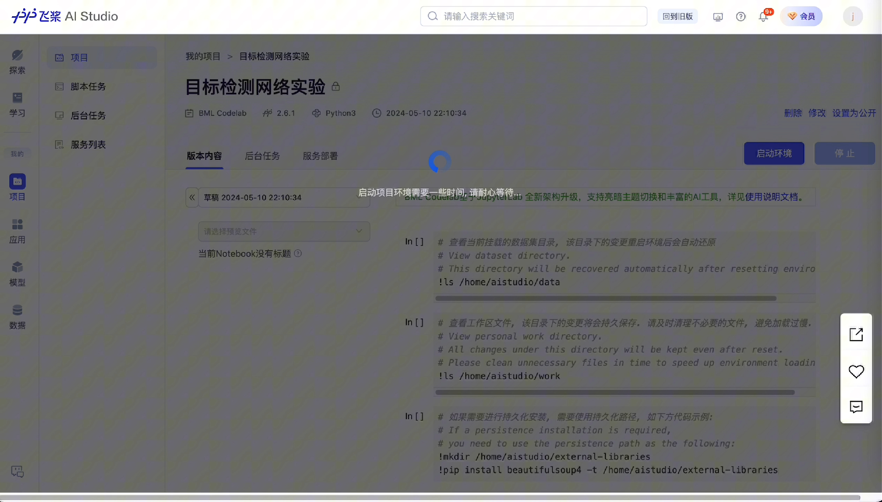Click the '!mkdir /home/aistudio/external-libraries' line
Viewport: 882px width, 502px height.
click(544, 457)
